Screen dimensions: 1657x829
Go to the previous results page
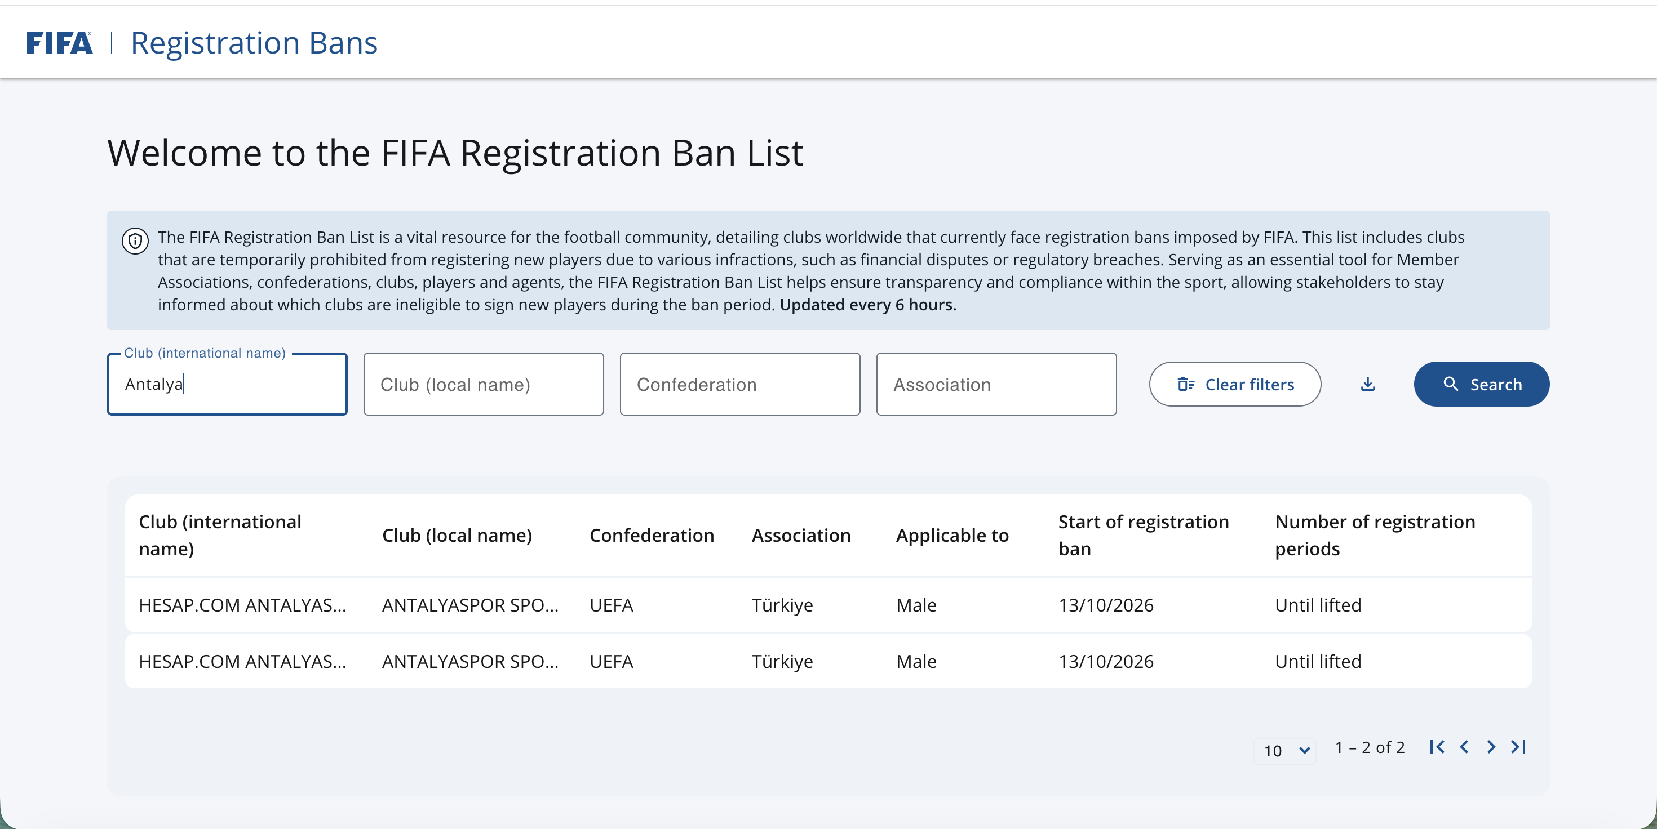click(x=1464, y=747)
